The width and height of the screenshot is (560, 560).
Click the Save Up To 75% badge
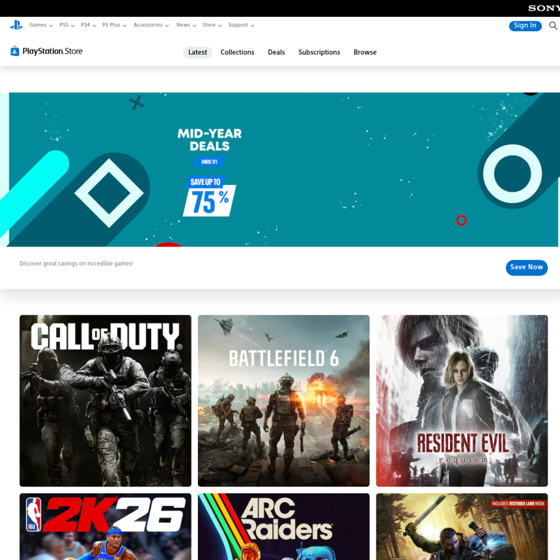pos(210,196)
